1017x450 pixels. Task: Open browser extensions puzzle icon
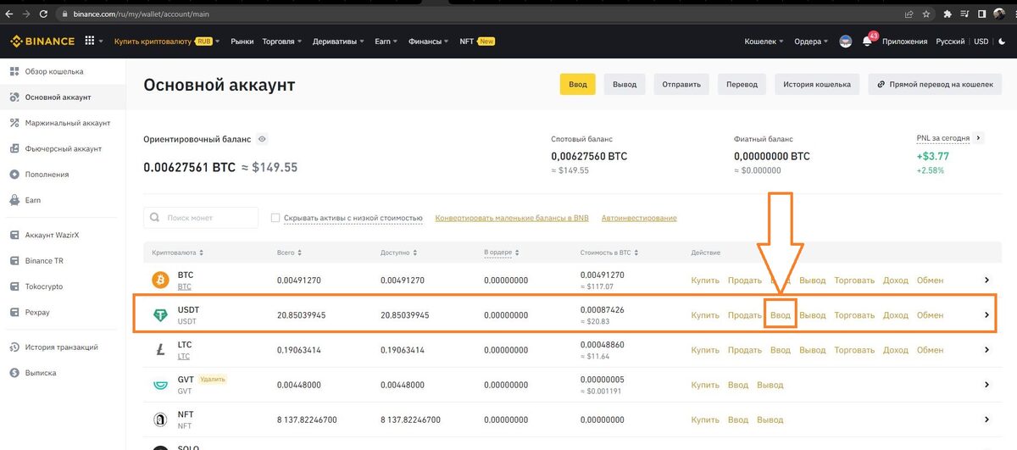coord(948,14)
